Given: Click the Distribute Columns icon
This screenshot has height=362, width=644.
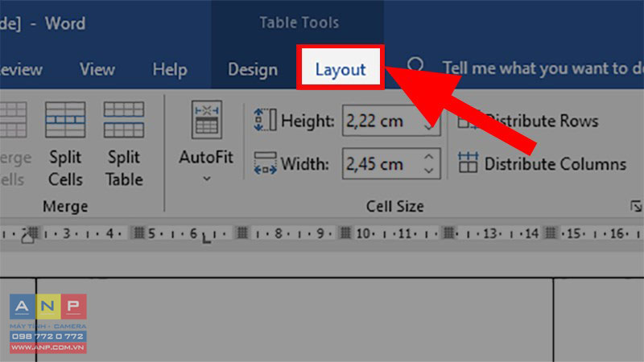Looking at the screenshot, I should (468, 162).
